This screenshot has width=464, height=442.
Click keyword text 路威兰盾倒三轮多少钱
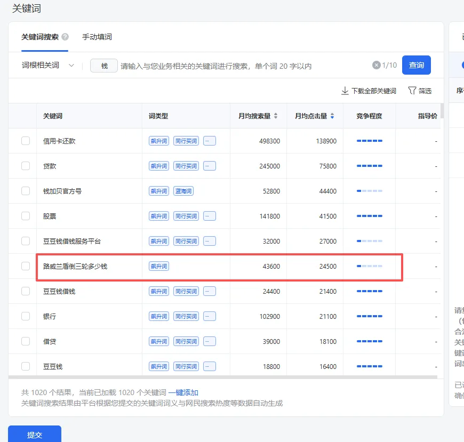coord(75,266)
